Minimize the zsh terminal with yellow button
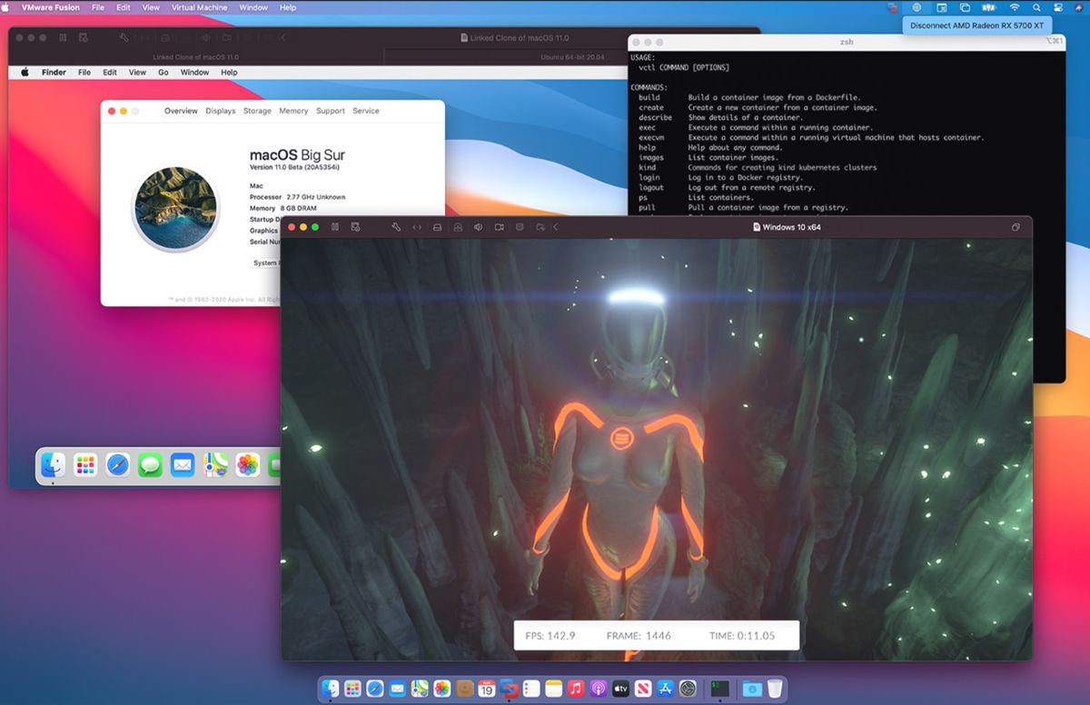This screenshot has height=705, width=1090. [x=648, y=41]
